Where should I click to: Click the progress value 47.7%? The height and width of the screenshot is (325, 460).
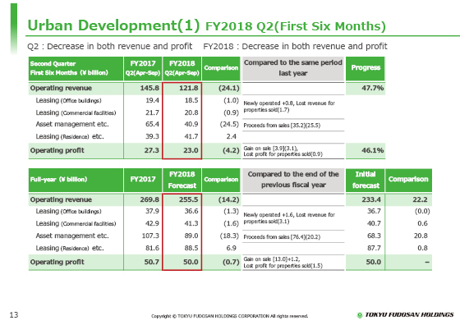(x=373, y=88)
